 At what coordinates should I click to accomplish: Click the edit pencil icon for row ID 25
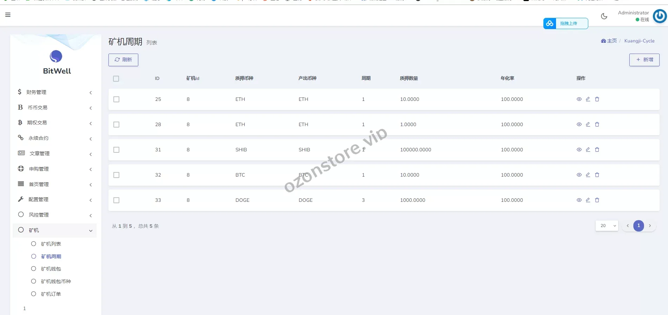pyautogui.click(x=588, y=99)
